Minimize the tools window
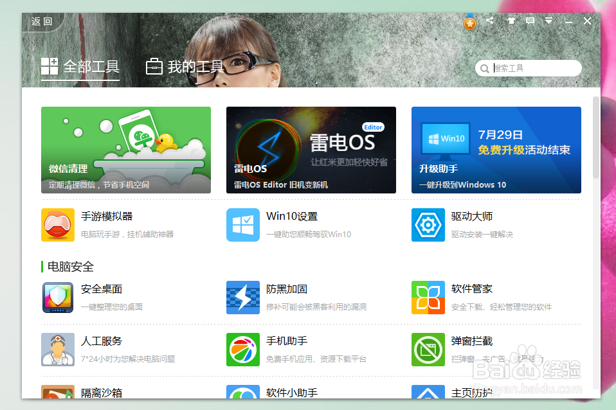This screenshot has width=616, height=410. [568, 22]
